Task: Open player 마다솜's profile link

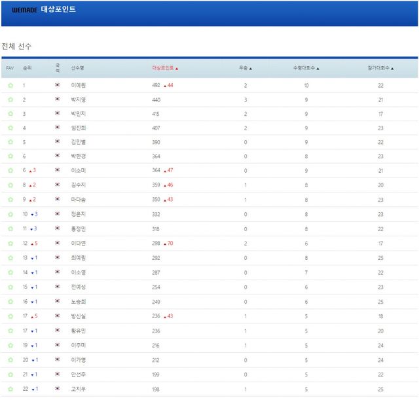Action: point(78,199)
